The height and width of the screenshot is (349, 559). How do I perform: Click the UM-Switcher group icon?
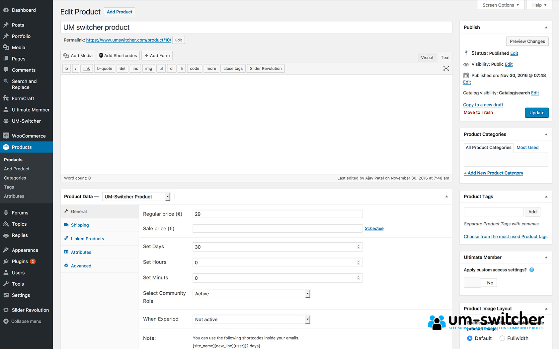point(6,121)
